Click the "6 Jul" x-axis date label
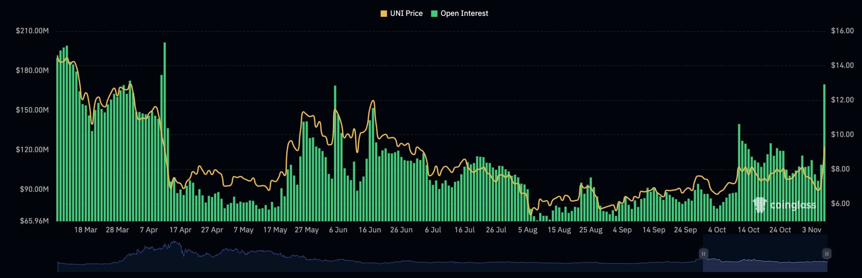This screenshot has height=278, width=862. point(433,230)
